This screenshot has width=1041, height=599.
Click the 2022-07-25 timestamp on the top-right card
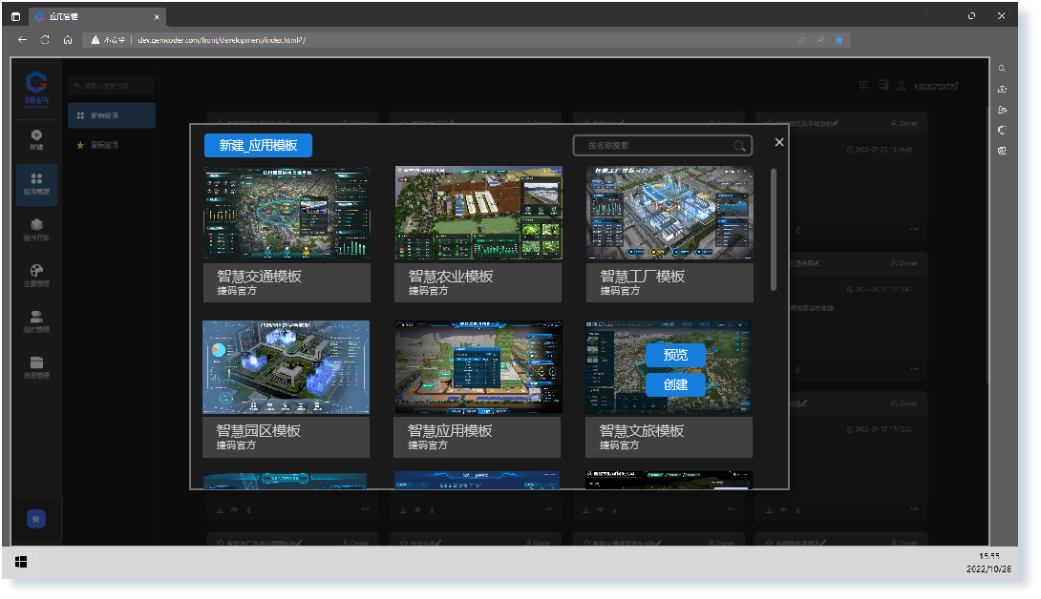click(880, 150)
